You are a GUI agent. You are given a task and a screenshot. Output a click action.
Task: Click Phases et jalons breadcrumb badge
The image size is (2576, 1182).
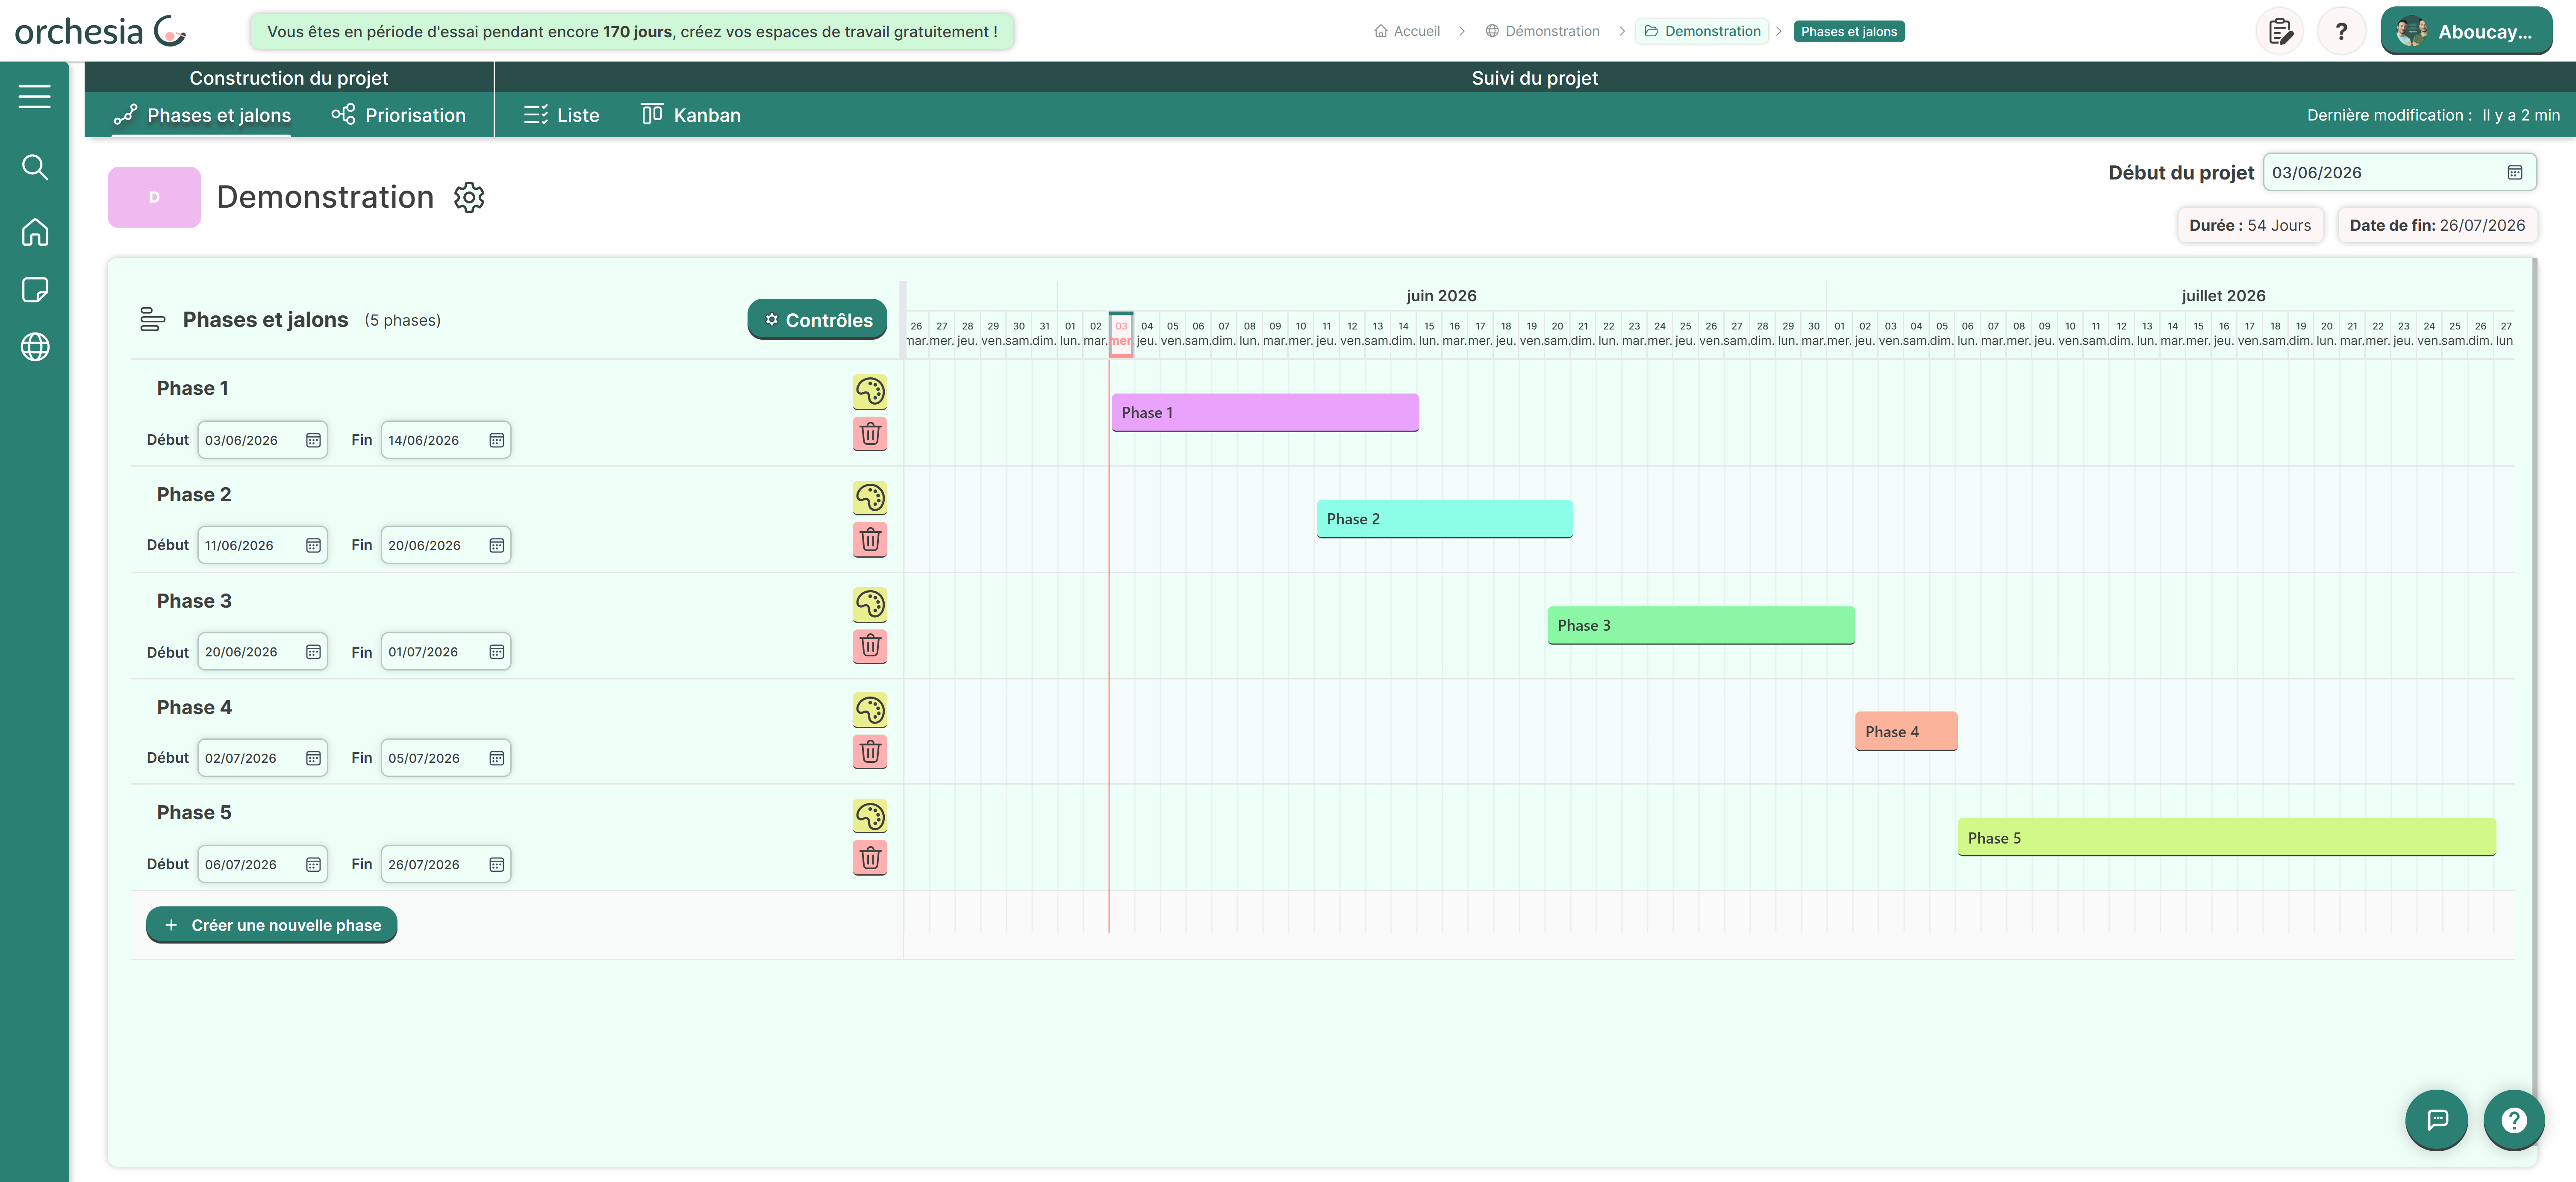coord(1849,31)
